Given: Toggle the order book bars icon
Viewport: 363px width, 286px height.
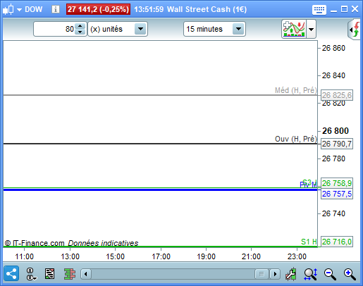Looking at the screenshot, I should [70, 274].
